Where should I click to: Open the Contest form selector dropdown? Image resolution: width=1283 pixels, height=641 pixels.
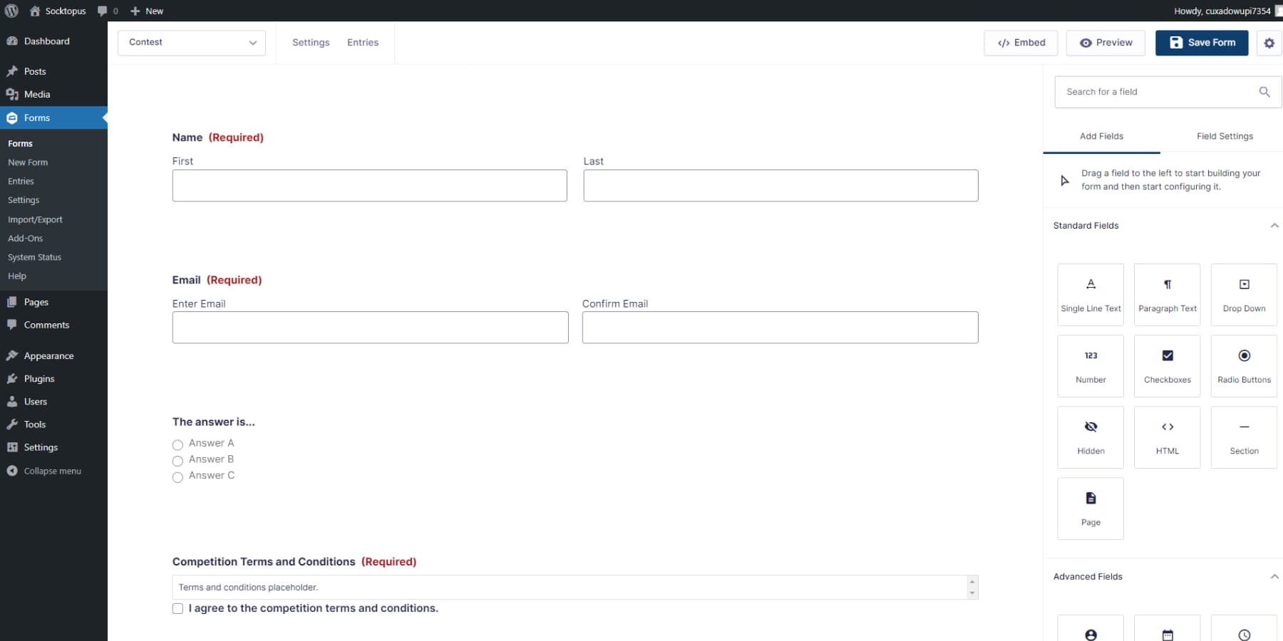tap(191, 43)
